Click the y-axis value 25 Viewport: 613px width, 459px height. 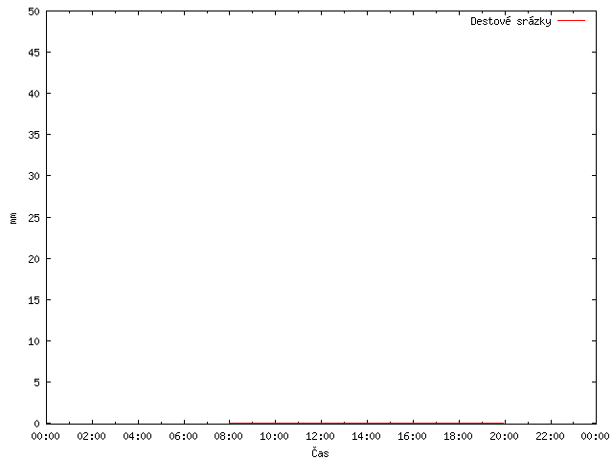(x=34, y=218)
